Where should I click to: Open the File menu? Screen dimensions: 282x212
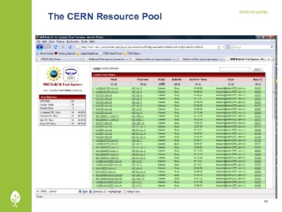38,42
